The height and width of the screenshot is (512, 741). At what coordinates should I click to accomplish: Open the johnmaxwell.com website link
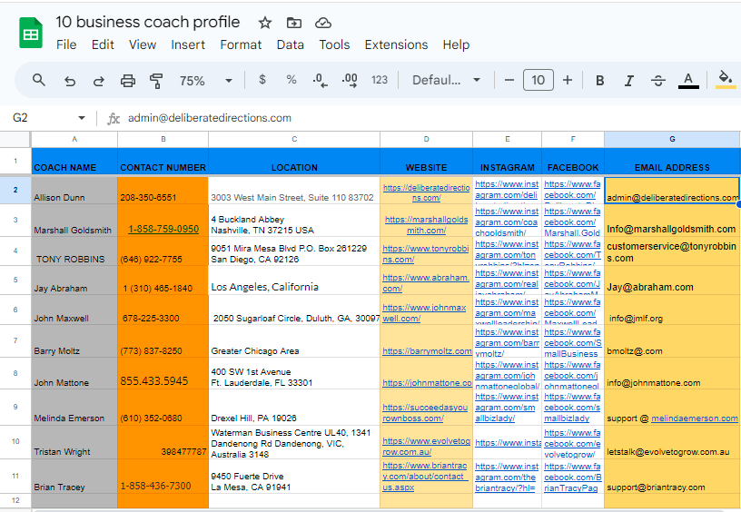click(424, 312)
